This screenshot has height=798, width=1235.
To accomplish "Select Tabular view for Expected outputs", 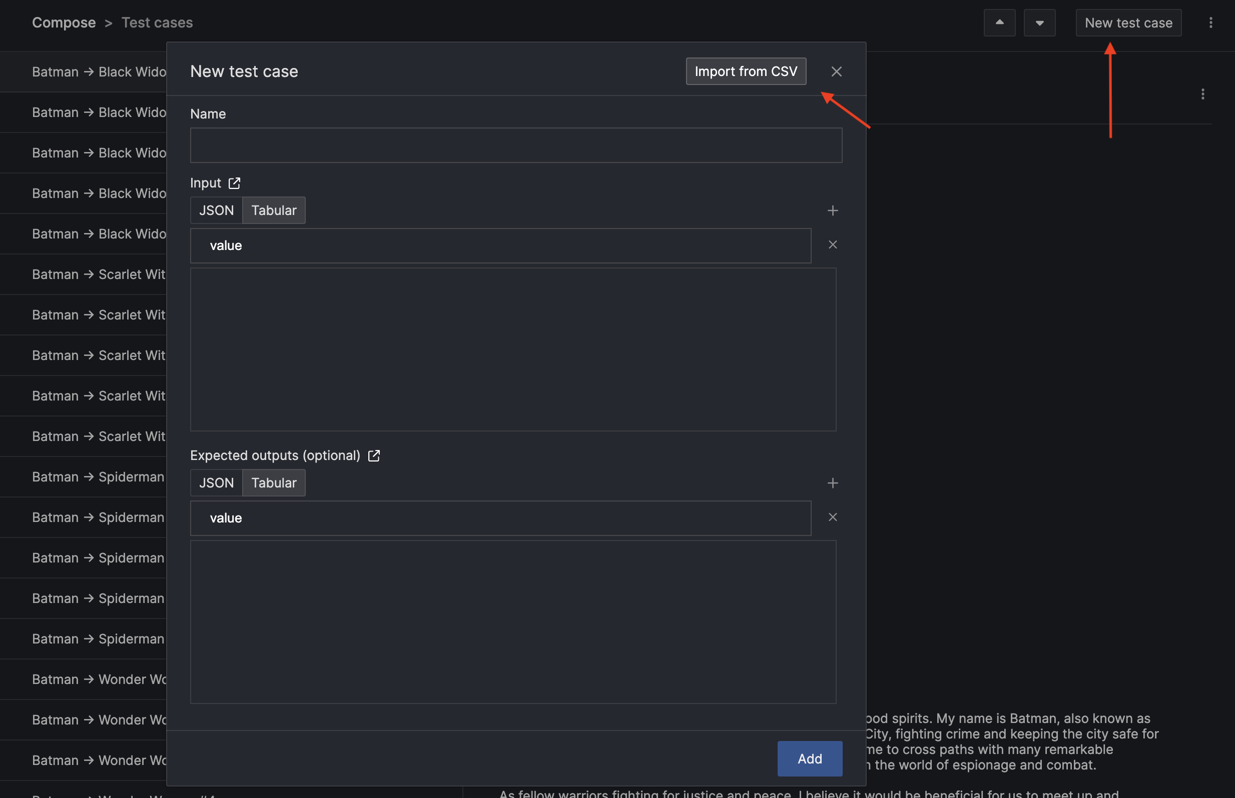I will [274, 482].
